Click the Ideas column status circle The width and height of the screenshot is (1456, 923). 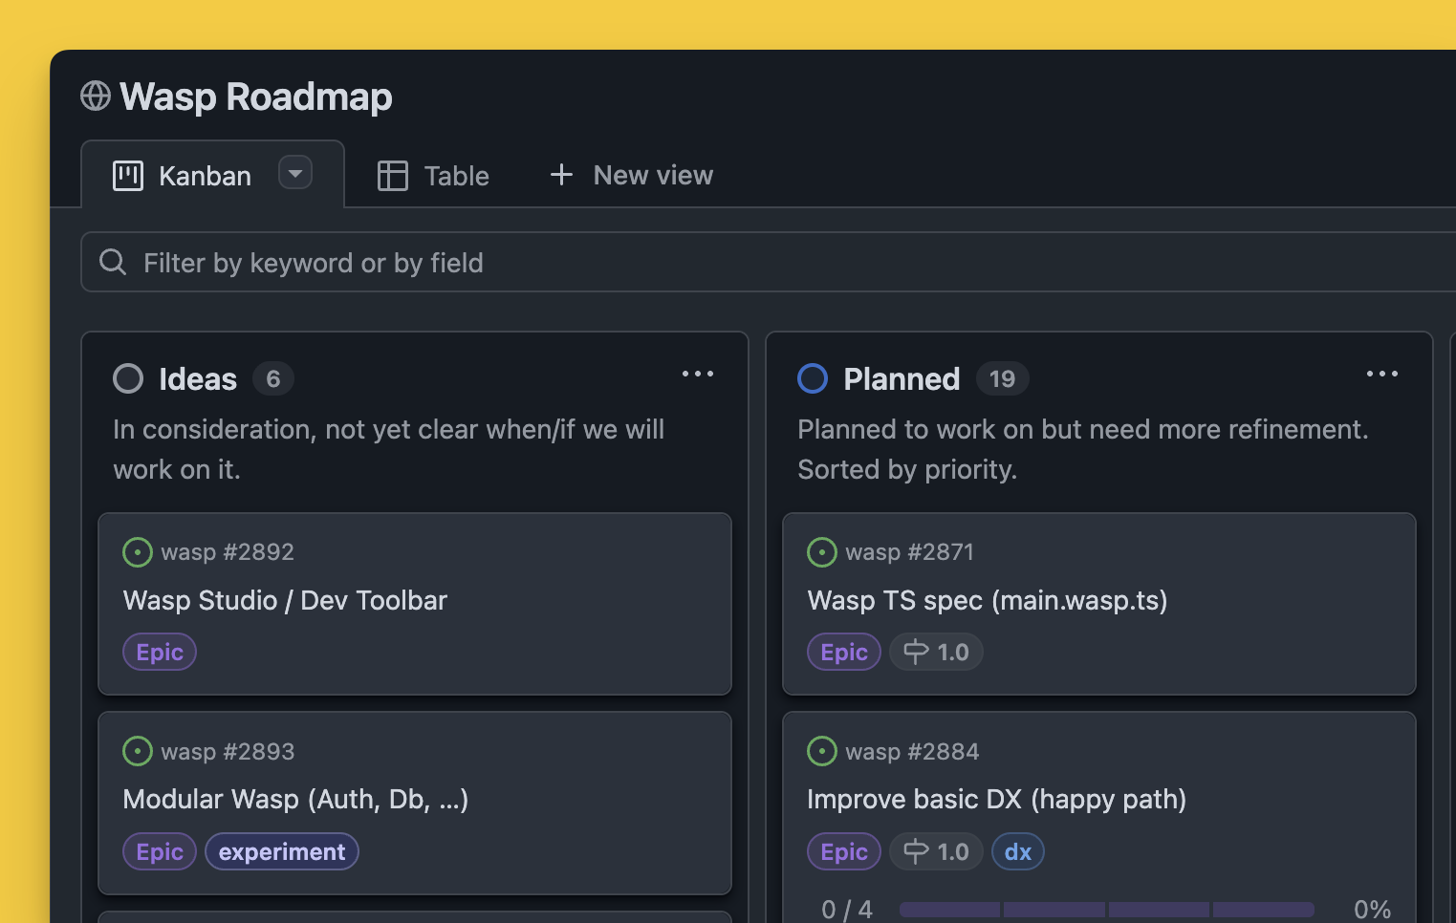point(127,378)
